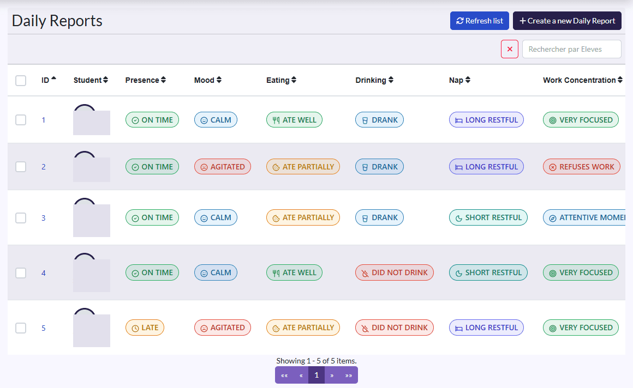Click student thumbnail in row 3

tap(92, 218)
